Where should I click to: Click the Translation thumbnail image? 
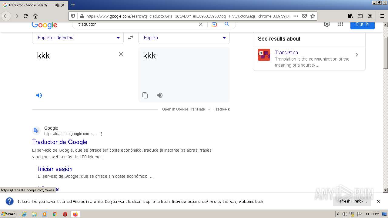click(x=264, y=55)
